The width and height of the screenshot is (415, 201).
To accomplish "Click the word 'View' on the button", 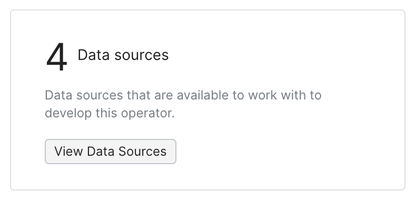I will [68, 152].
